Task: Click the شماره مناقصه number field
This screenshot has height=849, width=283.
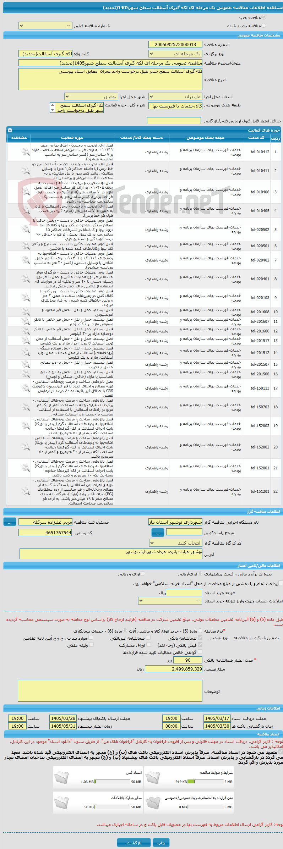Action: [175, 44]
